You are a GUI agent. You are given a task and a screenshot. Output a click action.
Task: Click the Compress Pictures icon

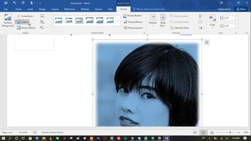click(x=42, y=16)
